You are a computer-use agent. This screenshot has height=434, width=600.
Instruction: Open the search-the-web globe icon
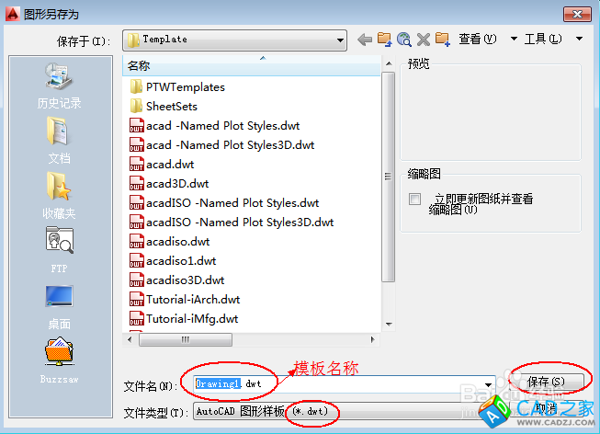coord(404,39)
